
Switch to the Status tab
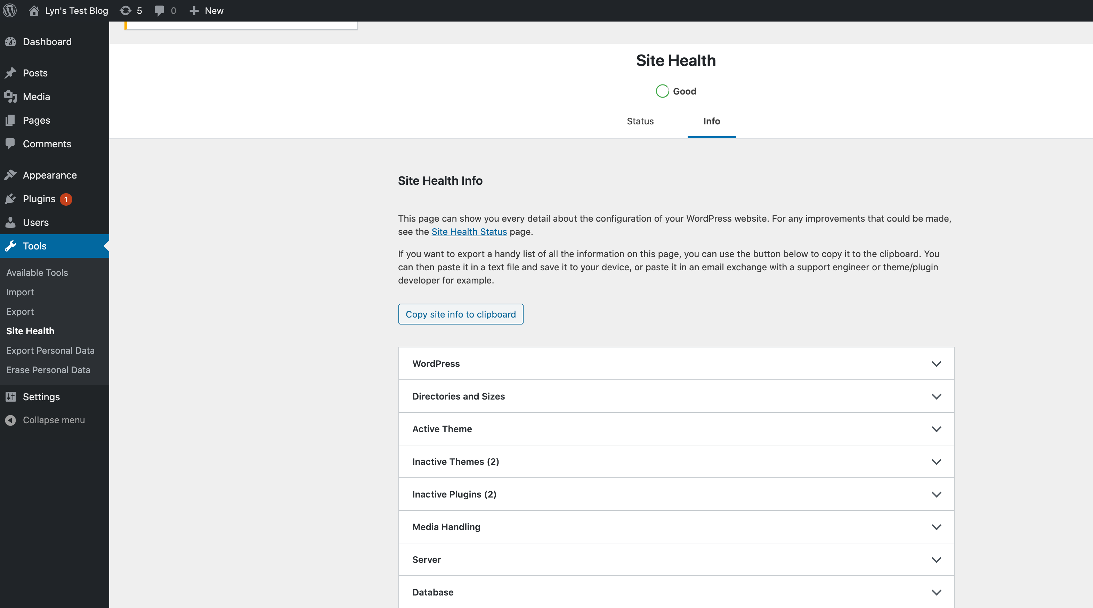640,121
